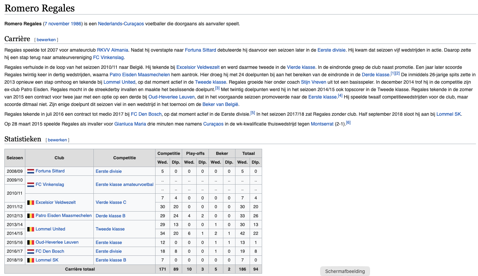Open Excelsior Veldwezelt link in the paragraph text

198,67
